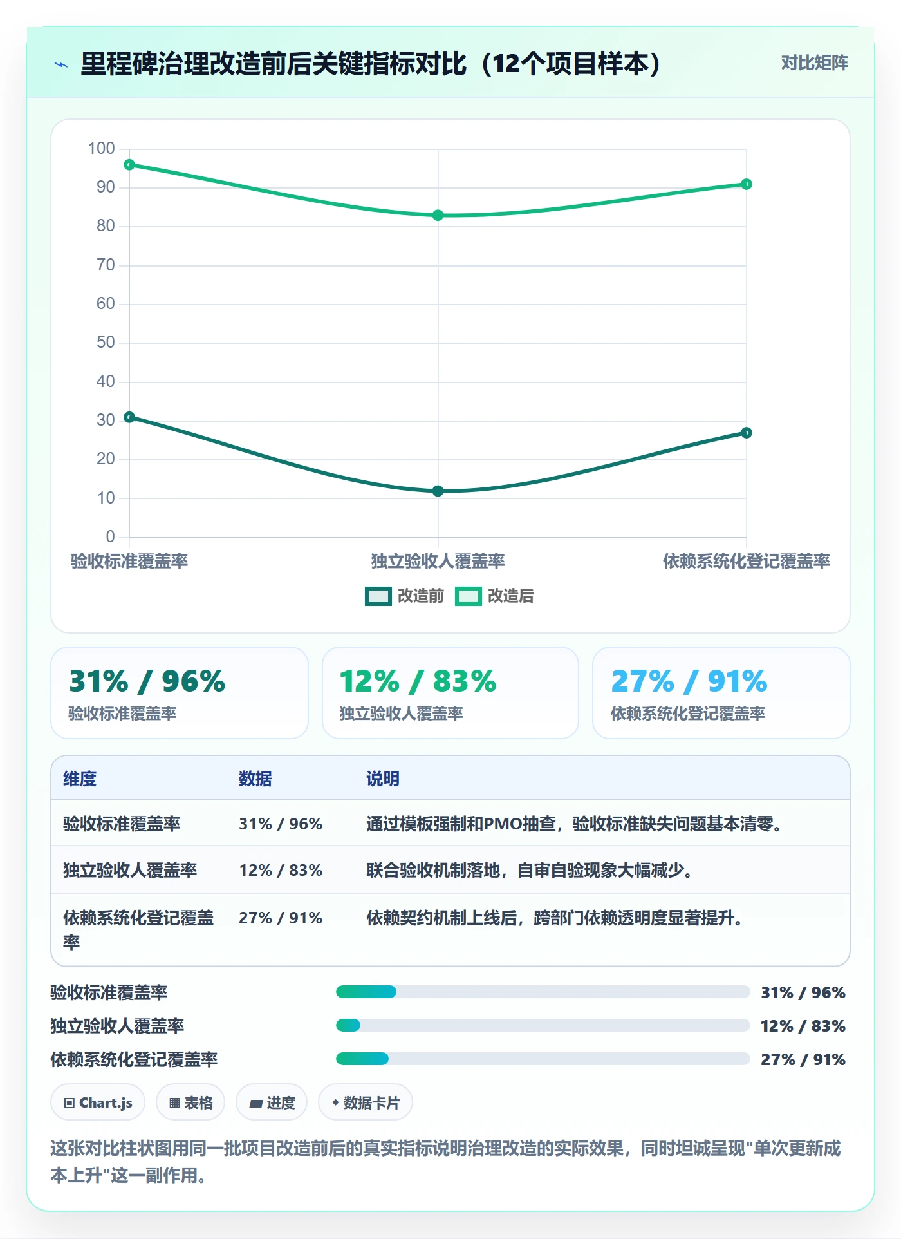Click the 验收标准覆盖率 progress row label
Screen dimensions: 901x1239
coord(109,992)
